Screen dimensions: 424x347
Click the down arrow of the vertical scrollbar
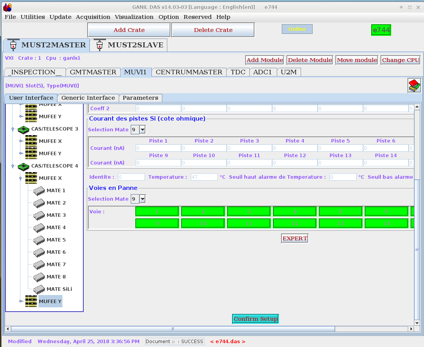click(417, 323)
